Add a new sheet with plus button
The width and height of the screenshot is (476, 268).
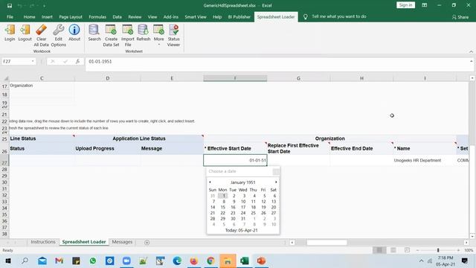click(147, 243)
